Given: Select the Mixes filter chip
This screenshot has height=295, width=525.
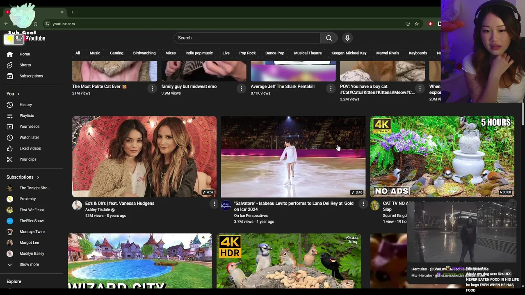Looking at the screenshot, I should [171, 53].
